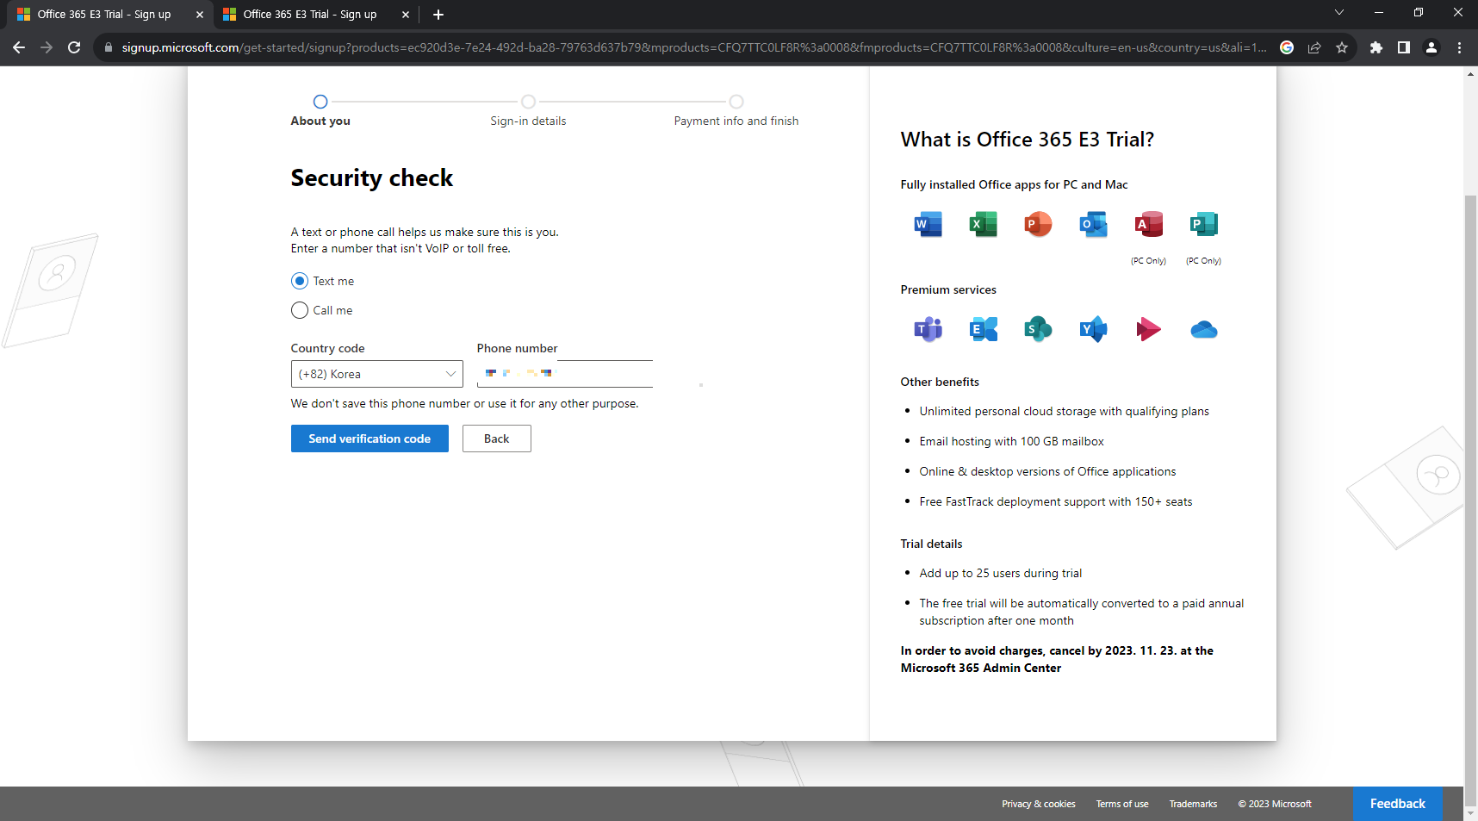Viewport: 1478px width, 821px height.
Task: Click the What is Office 365 E3 Trial heading
Action: tap(1027, 140)
